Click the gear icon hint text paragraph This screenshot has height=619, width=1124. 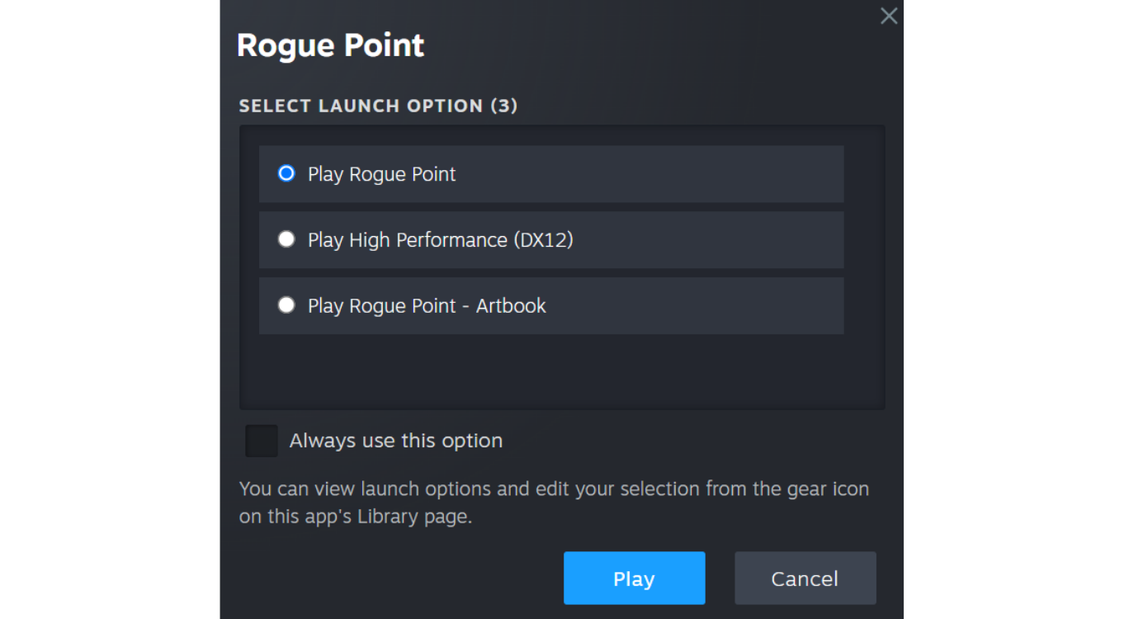pos(553,503)
